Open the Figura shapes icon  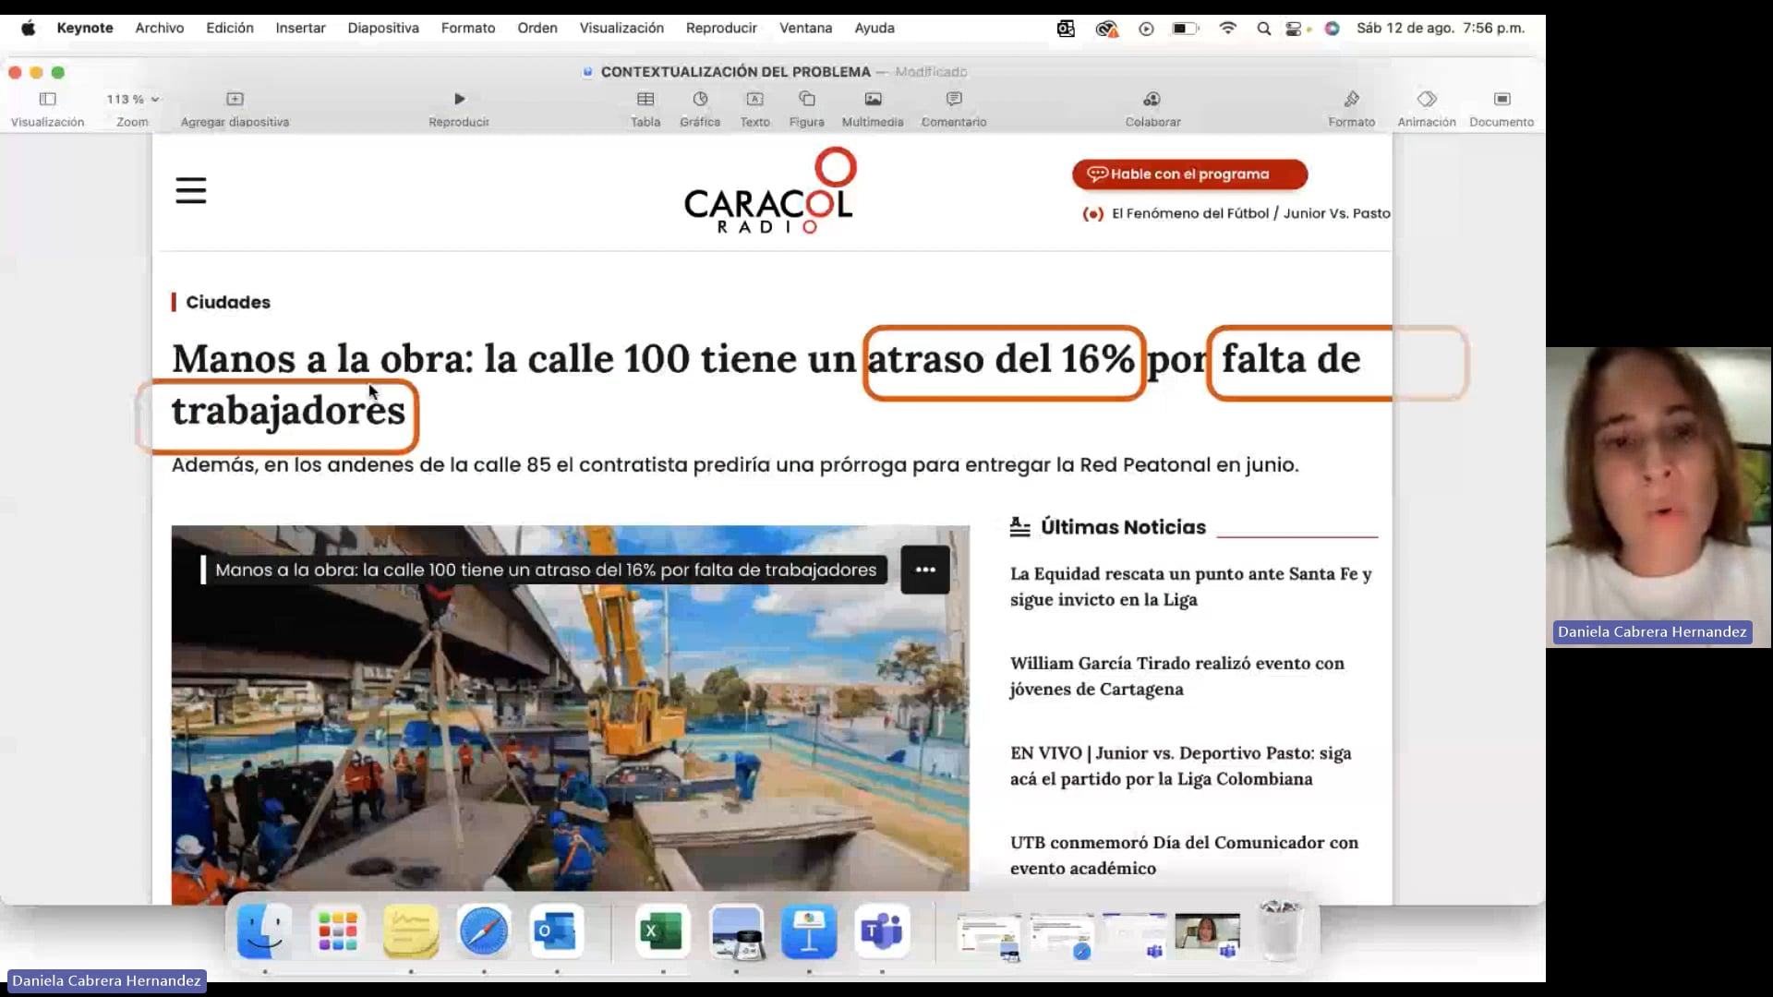coord(806,99)
